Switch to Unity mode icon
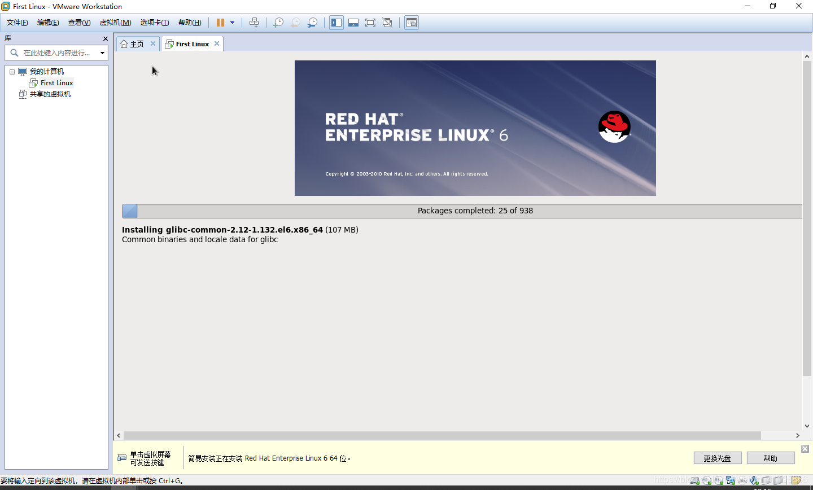Screen dimensions: 813x490 click(x=387, y=23)
